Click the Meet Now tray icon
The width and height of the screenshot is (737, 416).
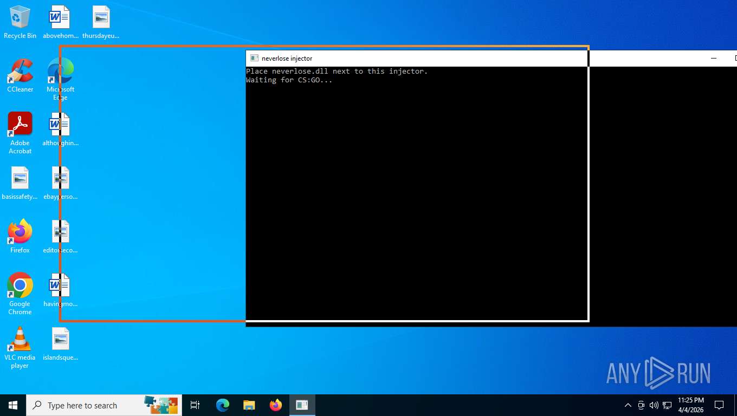pyautogui.click(x=641, y=405)
